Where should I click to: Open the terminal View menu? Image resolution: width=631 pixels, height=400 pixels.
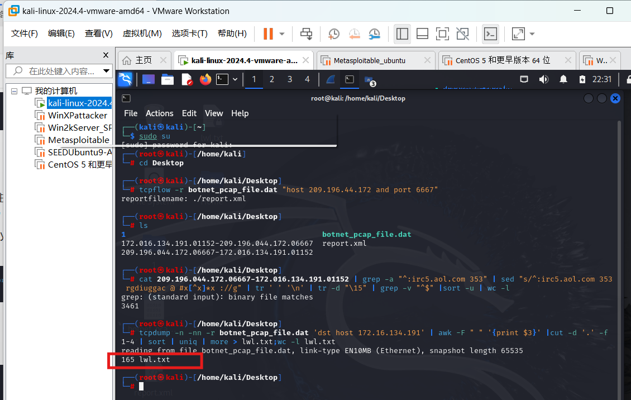(x=214, y=113)
